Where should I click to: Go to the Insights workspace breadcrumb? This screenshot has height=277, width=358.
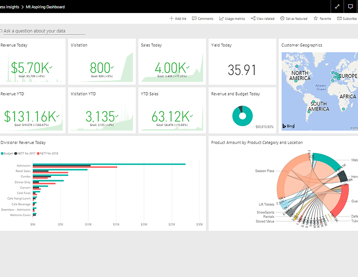pos(10,7)
